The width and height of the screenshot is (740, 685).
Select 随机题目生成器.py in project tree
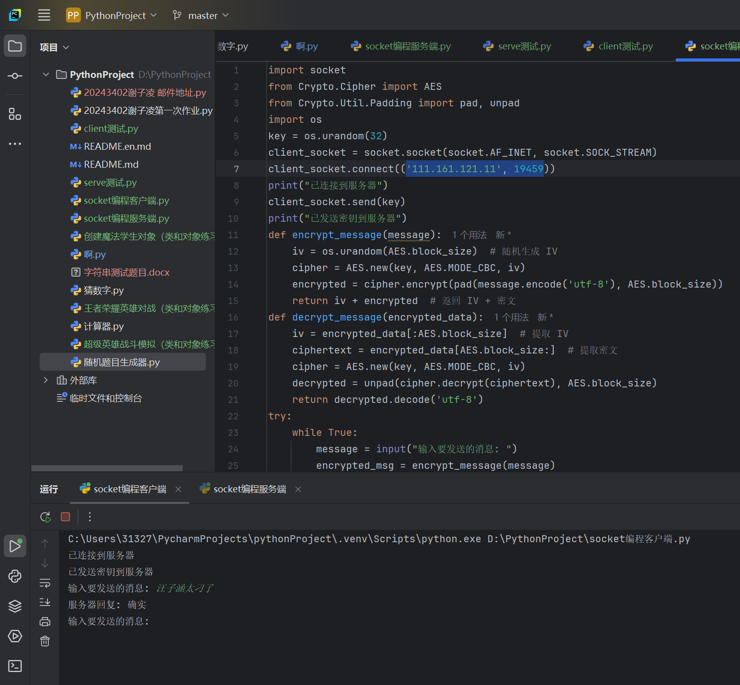tap(123, 362)
